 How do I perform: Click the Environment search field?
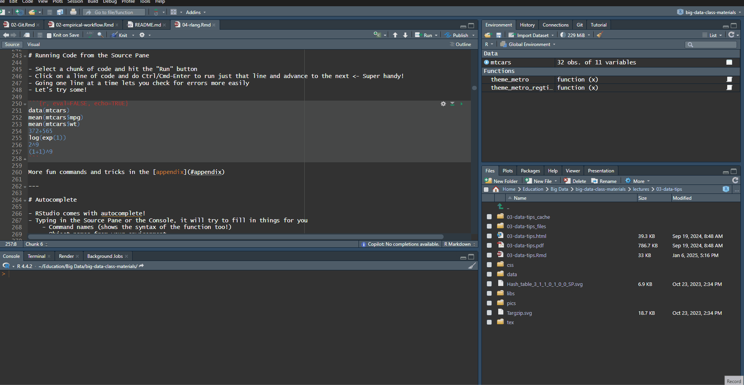click(x=711, y=44)
